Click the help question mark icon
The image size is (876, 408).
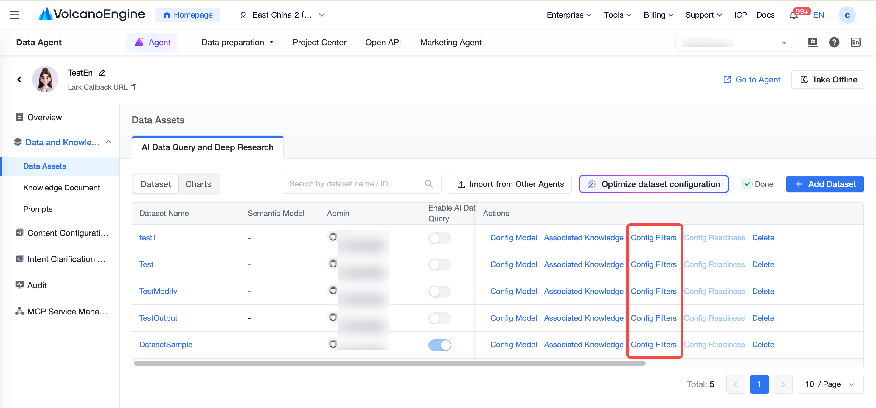[x=834, y=42]
